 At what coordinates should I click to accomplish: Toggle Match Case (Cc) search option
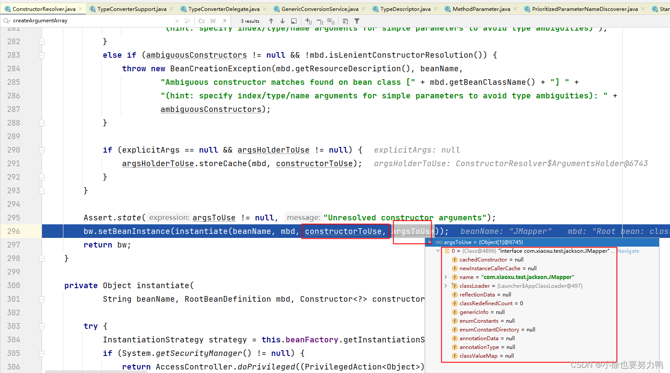(202, 21)
